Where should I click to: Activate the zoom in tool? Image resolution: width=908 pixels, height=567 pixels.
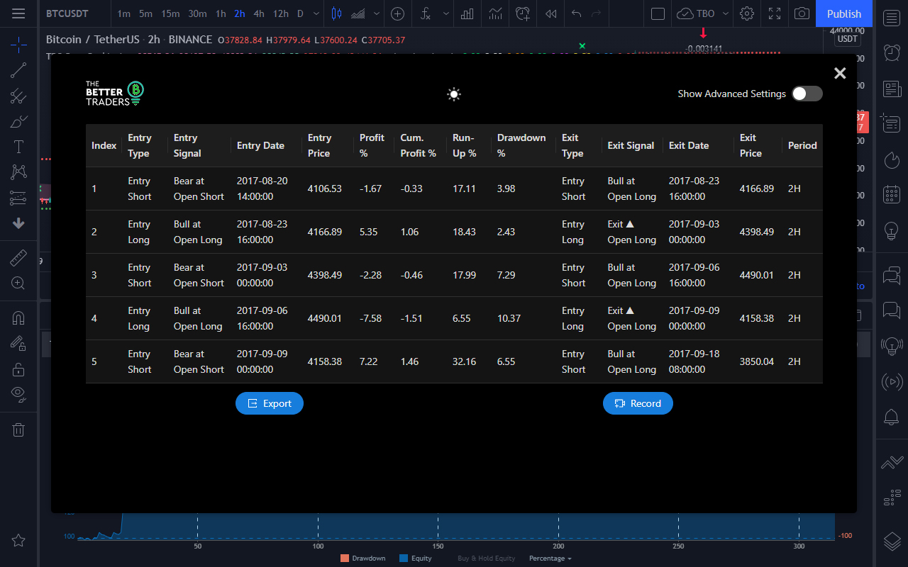coord(18,283)
